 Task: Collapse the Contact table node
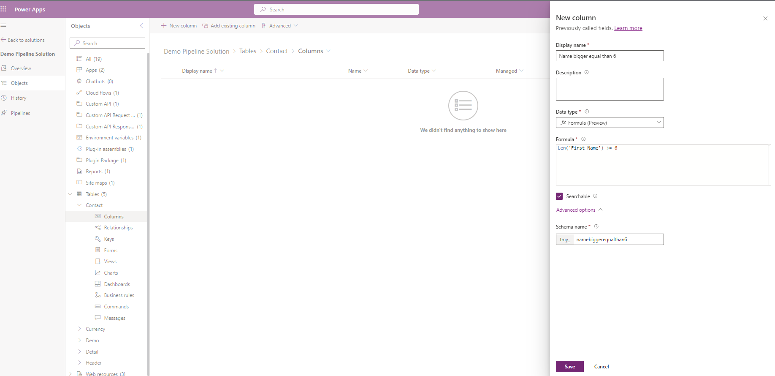pyautogui.click(x=79, y=205)
